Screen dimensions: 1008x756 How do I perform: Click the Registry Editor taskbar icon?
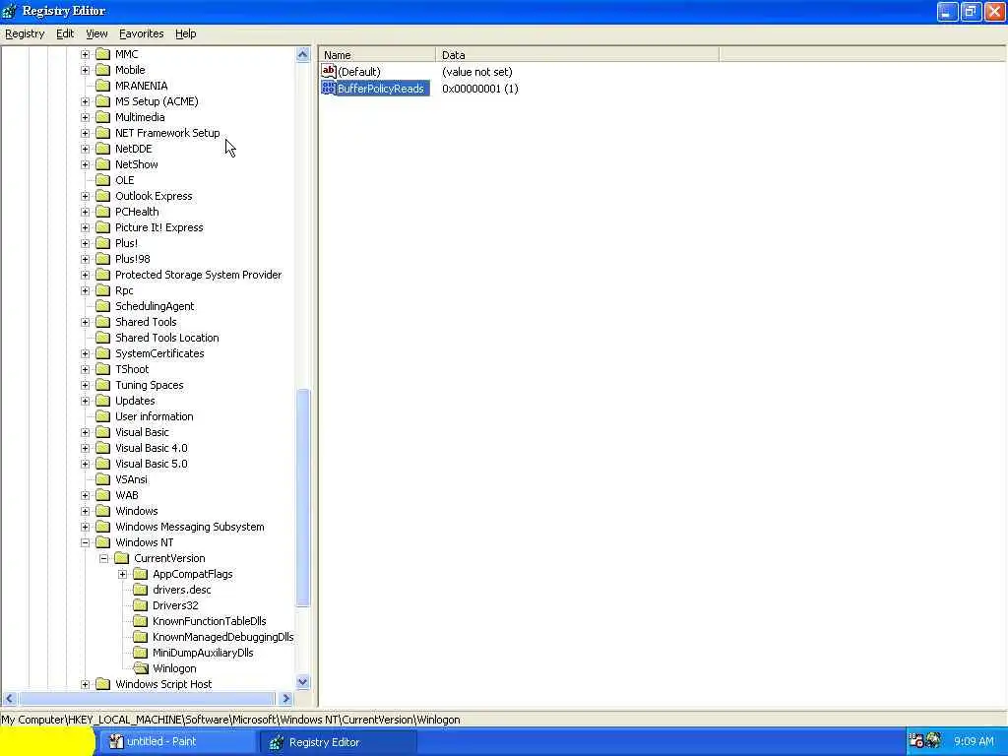(277, 742)
